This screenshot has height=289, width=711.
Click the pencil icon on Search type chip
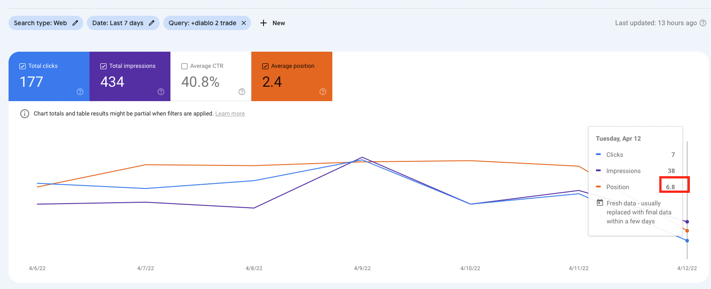click(75, 23)
